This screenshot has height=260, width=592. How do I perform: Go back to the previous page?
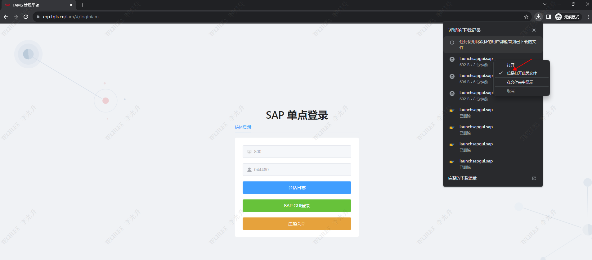pos(6,17)
